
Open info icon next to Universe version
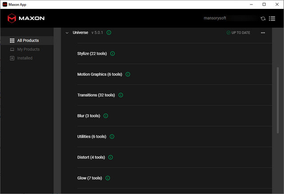[x=109, y=32]
